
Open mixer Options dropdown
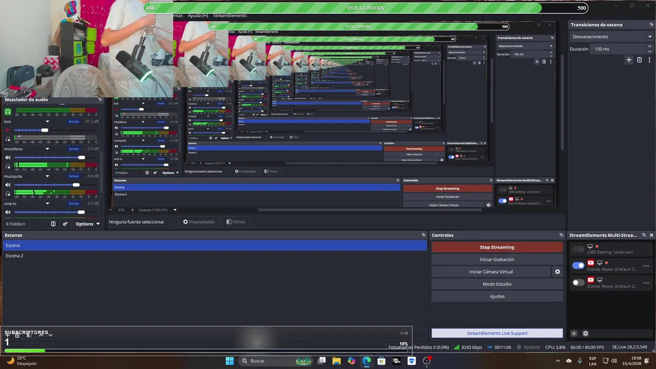coord(88,224)
